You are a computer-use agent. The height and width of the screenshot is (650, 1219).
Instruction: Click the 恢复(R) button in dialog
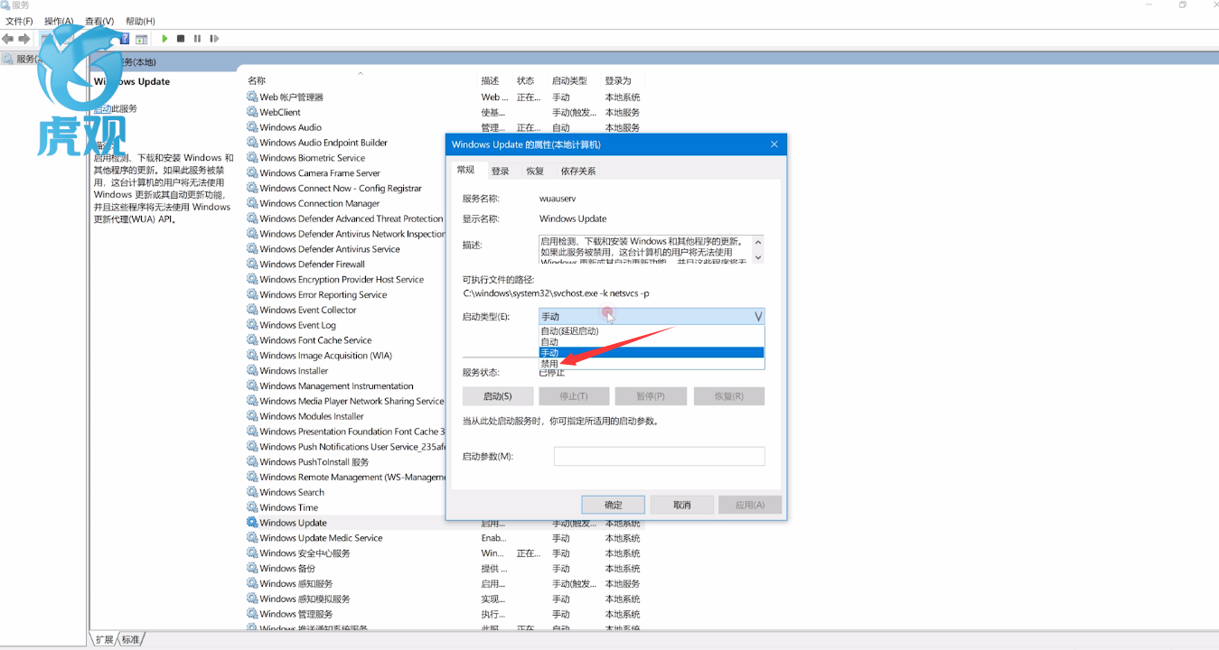coord(729,396)
